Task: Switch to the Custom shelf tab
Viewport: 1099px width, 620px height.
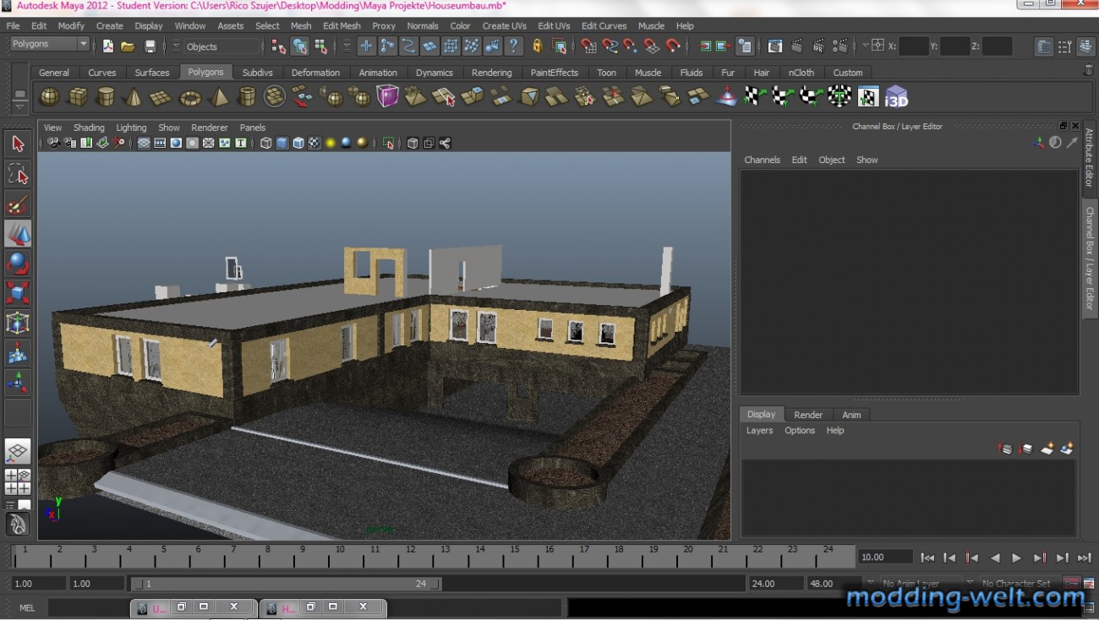Action: tap(848, 73)
